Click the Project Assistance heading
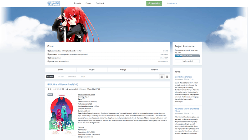248x140 pixels. pyautogui.click(x=184, y=46)
